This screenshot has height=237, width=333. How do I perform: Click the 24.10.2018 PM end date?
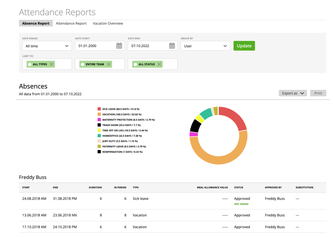pos(65,227)
